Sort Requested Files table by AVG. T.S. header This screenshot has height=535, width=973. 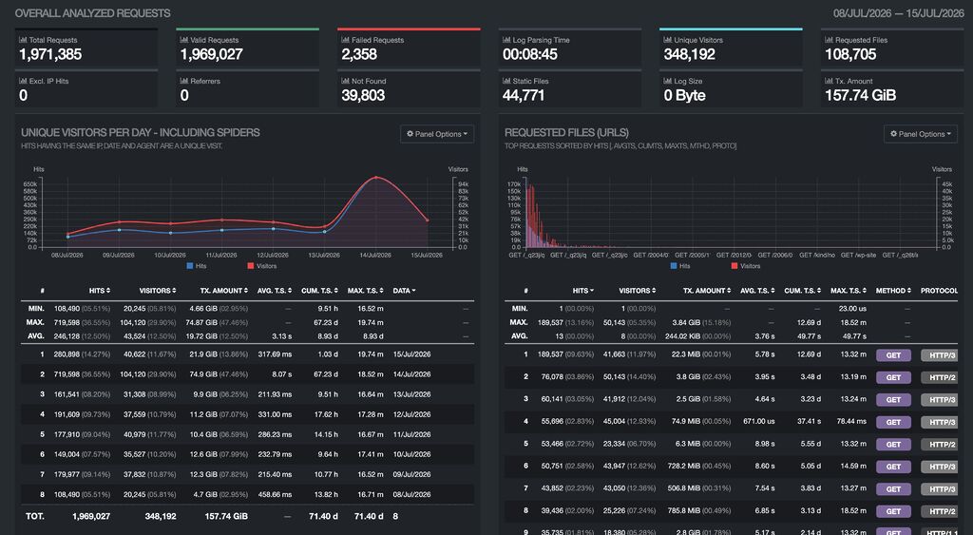pos(755,291)
